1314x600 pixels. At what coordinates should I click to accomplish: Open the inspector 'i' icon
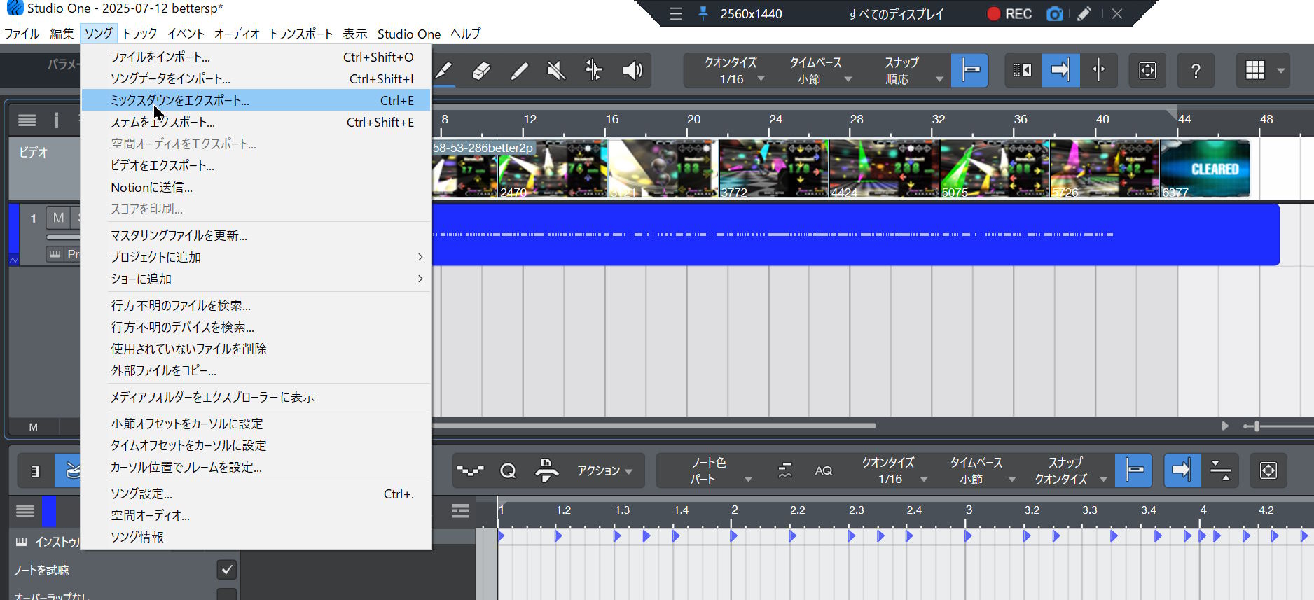click(56, 120)
